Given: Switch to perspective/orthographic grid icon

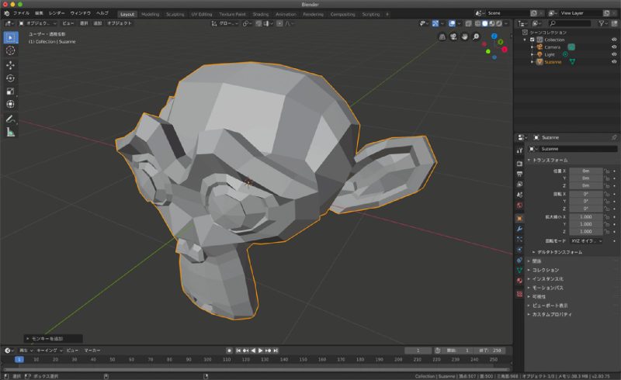Looking at the screenshot, I should (x=442, y=36).
